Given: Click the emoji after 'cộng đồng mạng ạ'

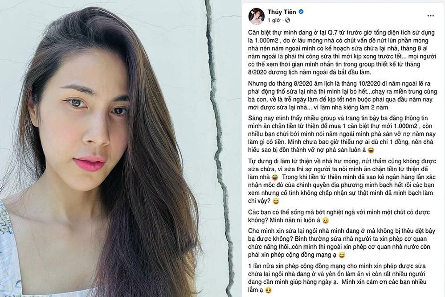Looking at the screenshot, I should point(342,255).
